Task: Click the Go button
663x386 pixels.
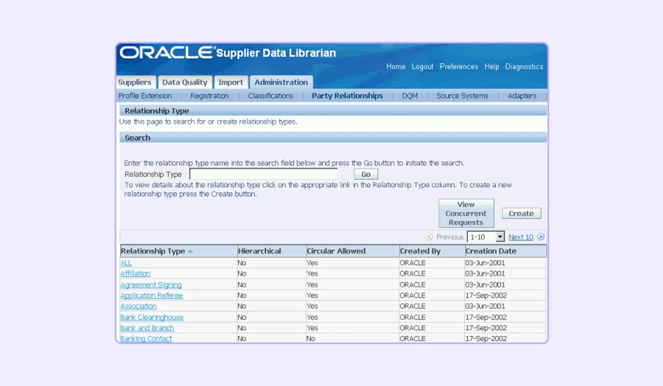Action: 366,174
